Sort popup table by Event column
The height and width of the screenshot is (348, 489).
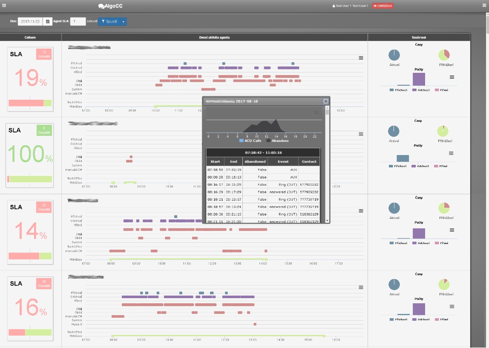283,161
